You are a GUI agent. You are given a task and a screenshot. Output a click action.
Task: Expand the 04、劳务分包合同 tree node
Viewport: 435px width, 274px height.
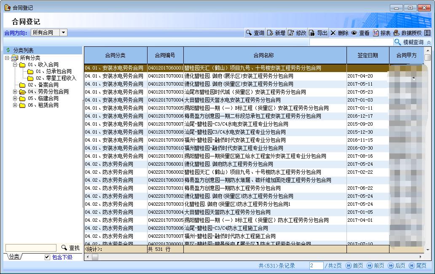click(x=15, y=91)
